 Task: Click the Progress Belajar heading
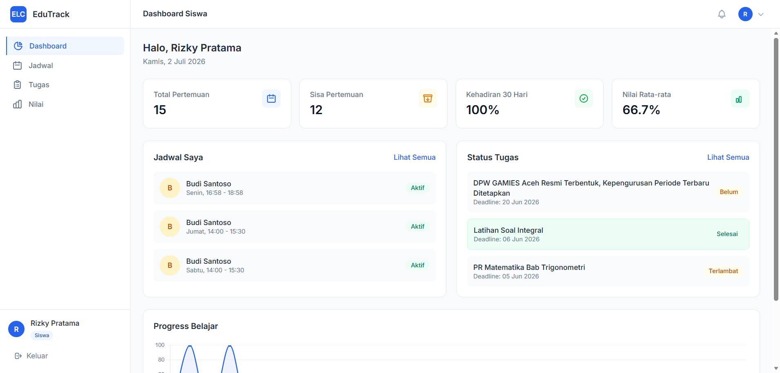pyautogui.click(x=186, y=326)
